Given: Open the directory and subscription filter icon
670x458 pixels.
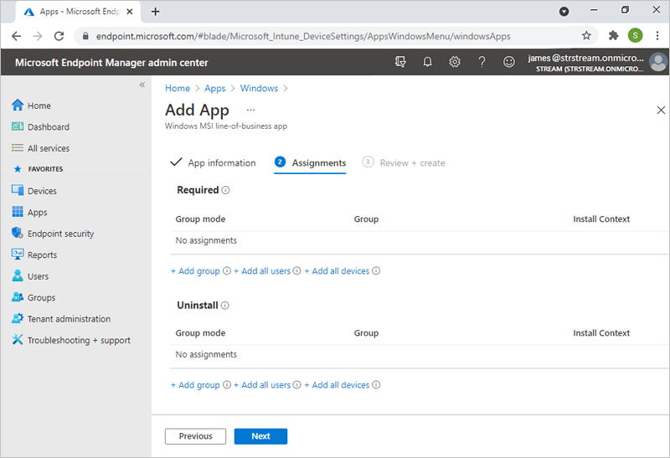Looking at the screenshot, I should (x=400, y=62).
